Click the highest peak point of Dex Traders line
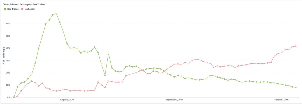The height and width of the screenshot is (104, 302). click(x=56, y=14)
